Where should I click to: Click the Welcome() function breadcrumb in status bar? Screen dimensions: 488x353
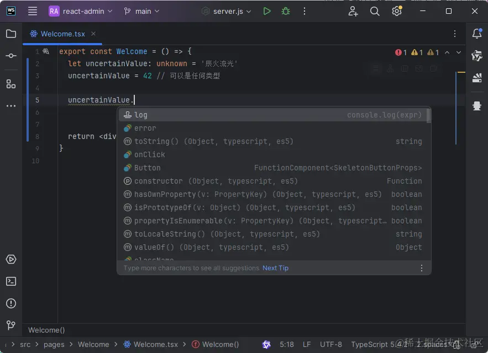coord(216,344)
